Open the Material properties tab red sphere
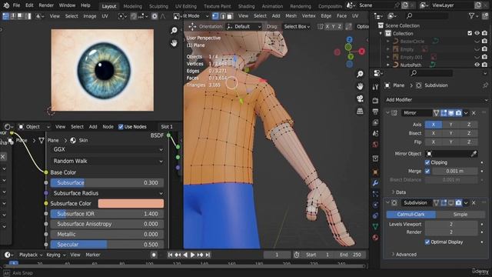The width and height of the screenshot is (492, 277). 375,237
